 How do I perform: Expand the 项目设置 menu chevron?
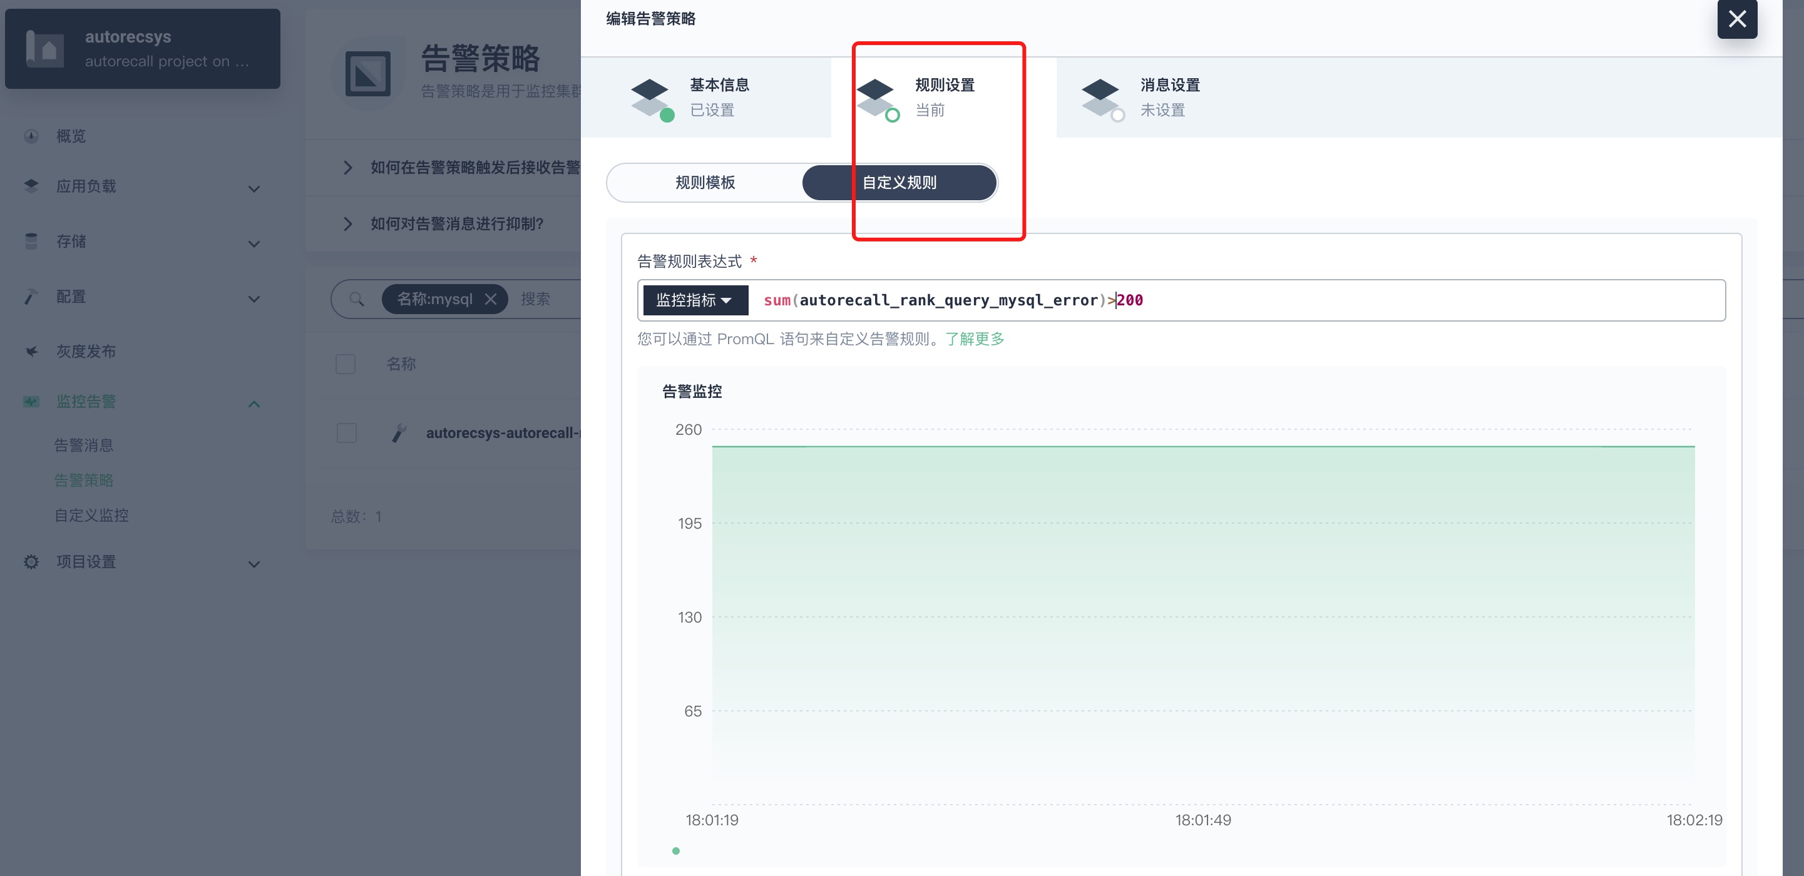(254, 564)
